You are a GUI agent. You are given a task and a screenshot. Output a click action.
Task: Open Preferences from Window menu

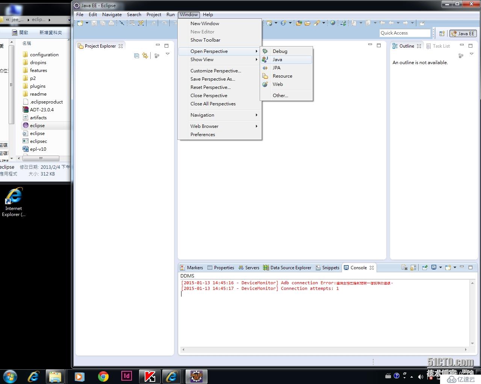click(219, 135)
